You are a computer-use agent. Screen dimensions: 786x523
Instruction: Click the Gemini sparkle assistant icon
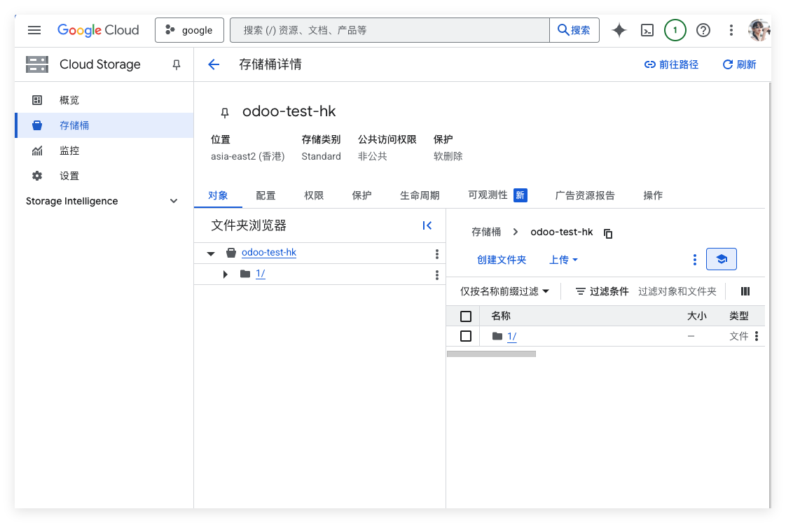[619, 30]
